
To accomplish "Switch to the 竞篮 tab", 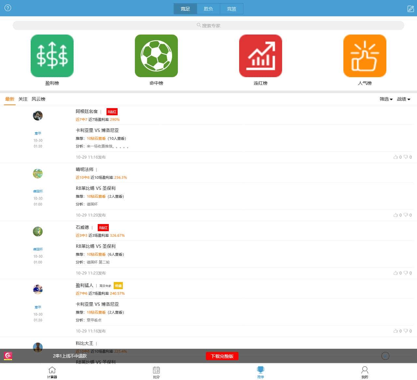I will [x=232, y=9].
